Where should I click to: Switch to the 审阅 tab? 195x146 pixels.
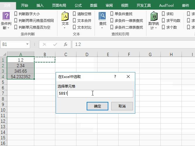(x=109, y=6)
